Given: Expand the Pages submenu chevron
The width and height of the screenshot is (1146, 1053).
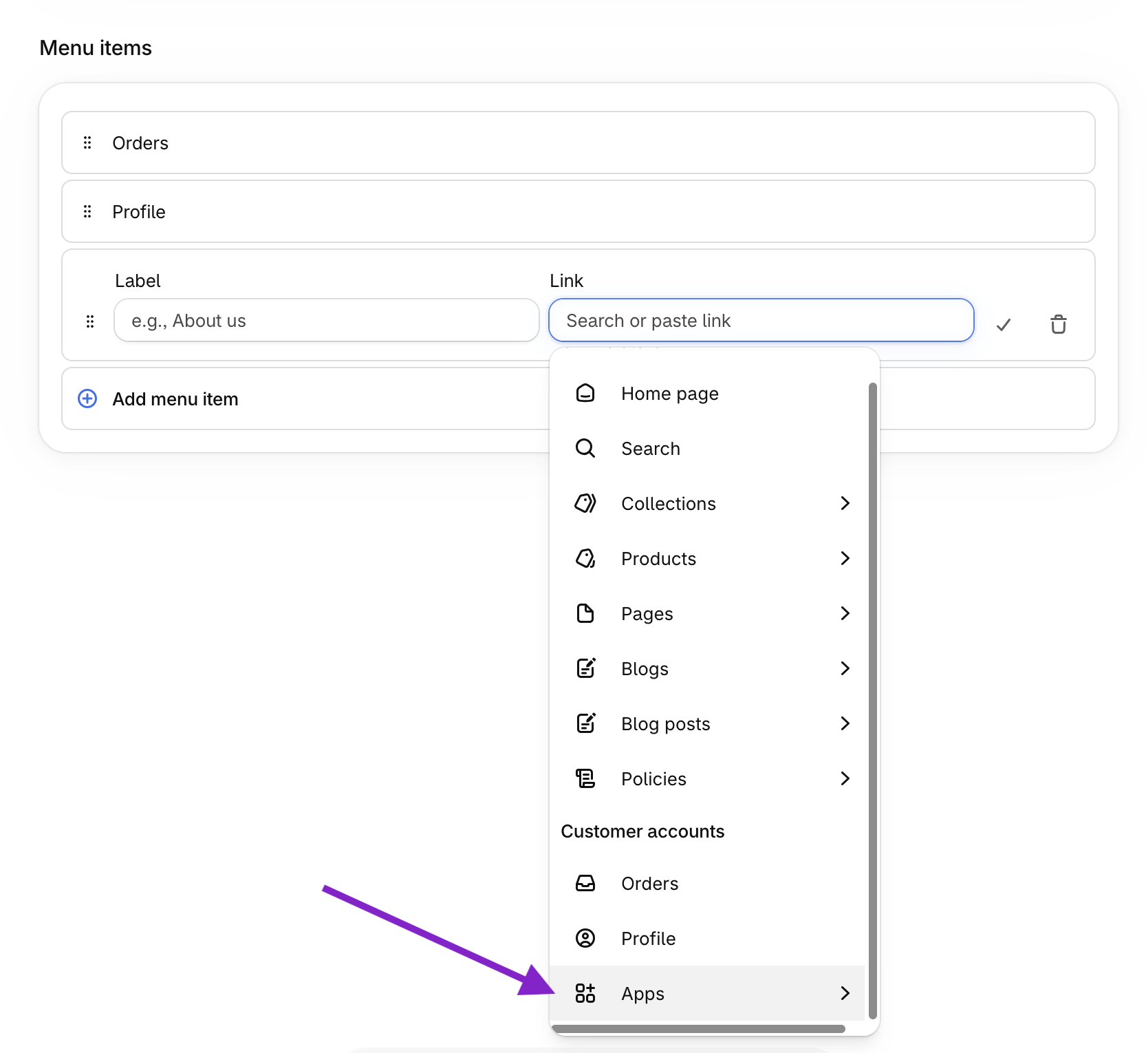Looking at the screenshot, I should 845,613.
